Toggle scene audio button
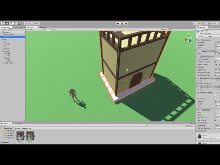 (51, 30)
